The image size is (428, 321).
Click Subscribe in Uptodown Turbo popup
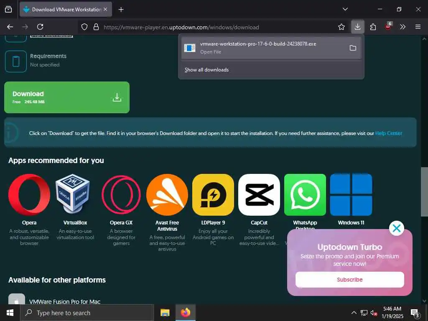[x=350, y=280]
